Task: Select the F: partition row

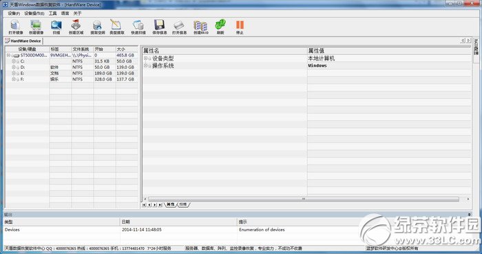Action: 72,79
